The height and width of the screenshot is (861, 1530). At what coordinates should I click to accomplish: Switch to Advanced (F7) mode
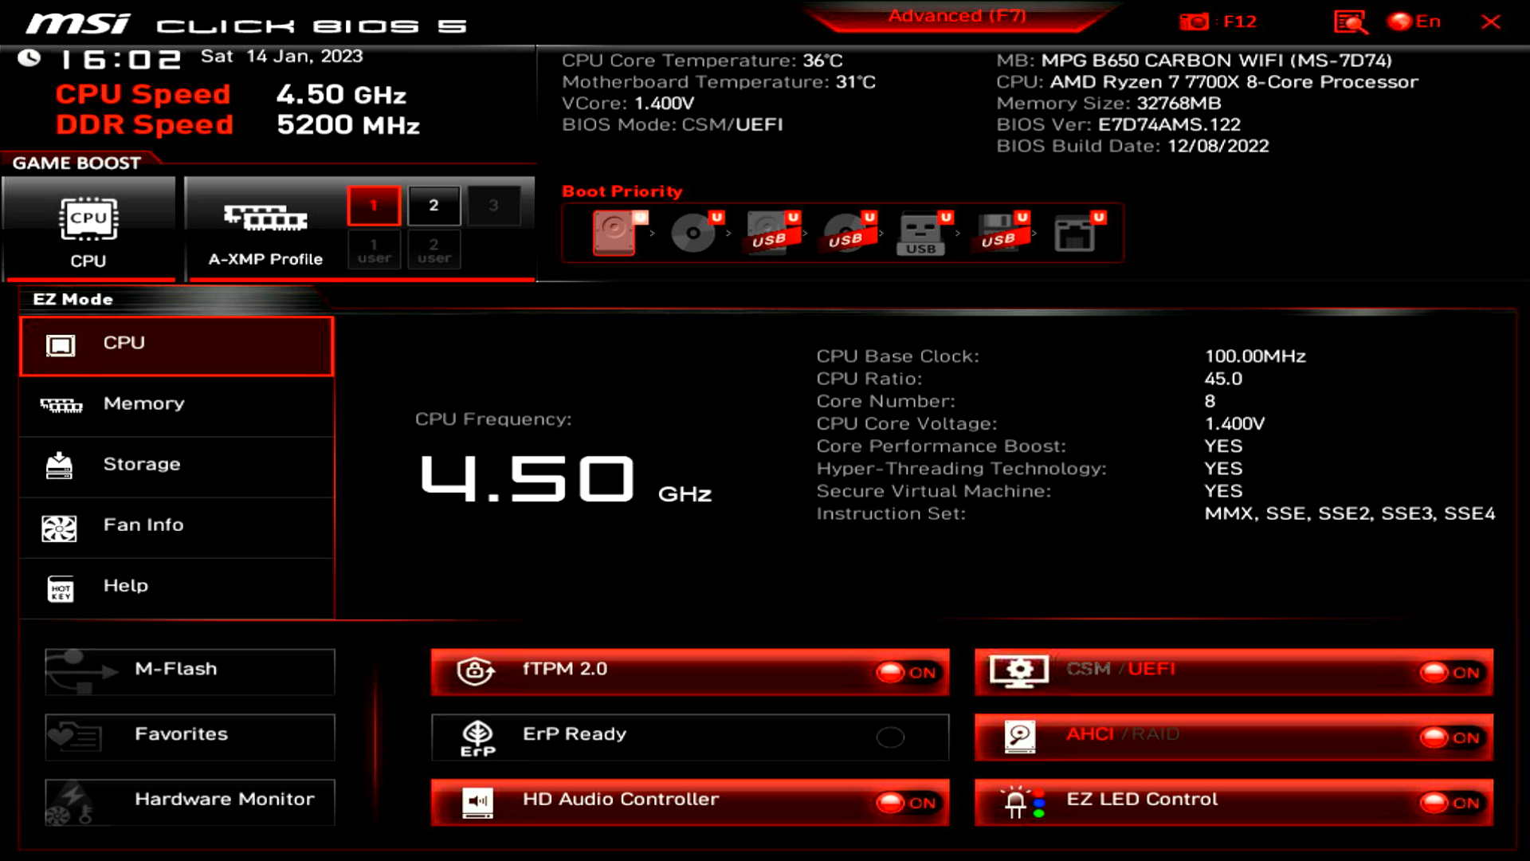pyautogui.click(x=956, y=16)
